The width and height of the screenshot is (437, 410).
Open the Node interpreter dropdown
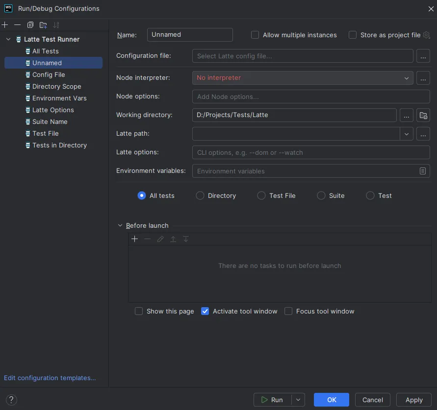407,78
